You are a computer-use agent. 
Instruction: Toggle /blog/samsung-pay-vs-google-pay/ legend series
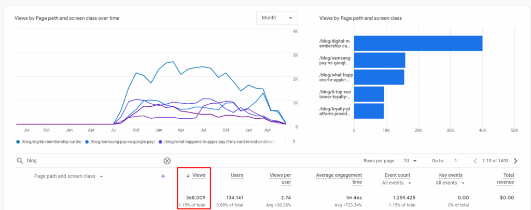tap(120, 142)
